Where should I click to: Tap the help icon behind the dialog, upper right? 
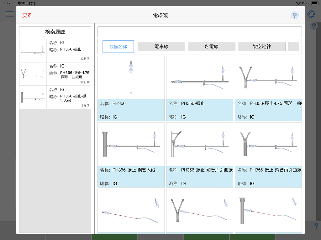pyautogui.click(x=313, y=26)
